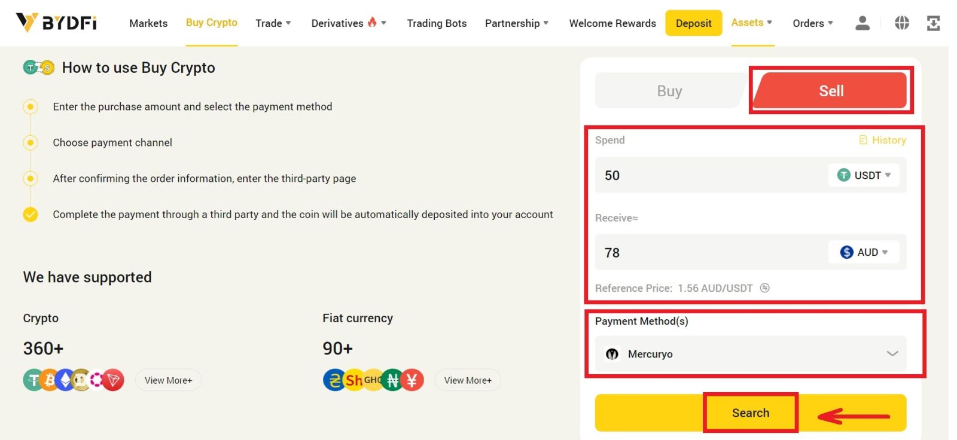Switch to the Sell tab
Image resolution: width=957 pixels, height=440 pixels.
(831, 90)
